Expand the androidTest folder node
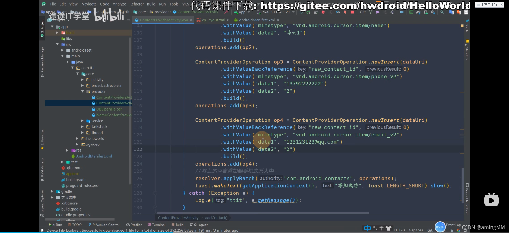This screenshot has height=233, width=509. pyautogui.click(x=62, y=50)
